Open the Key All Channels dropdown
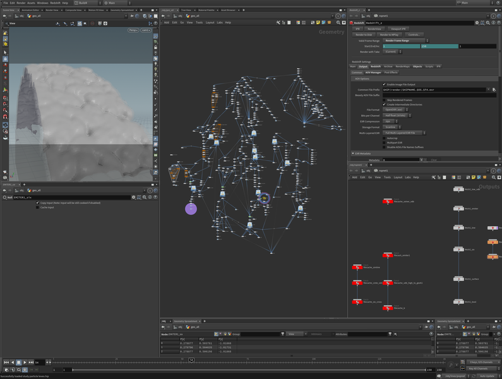This screenshot has width=502, height=379. 483,368
